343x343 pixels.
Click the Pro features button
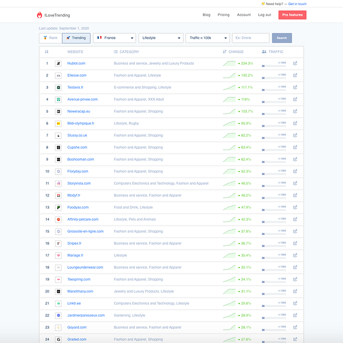292,15
